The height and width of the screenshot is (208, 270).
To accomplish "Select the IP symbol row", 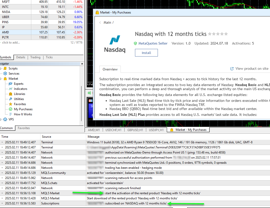I will coord(41,27).
